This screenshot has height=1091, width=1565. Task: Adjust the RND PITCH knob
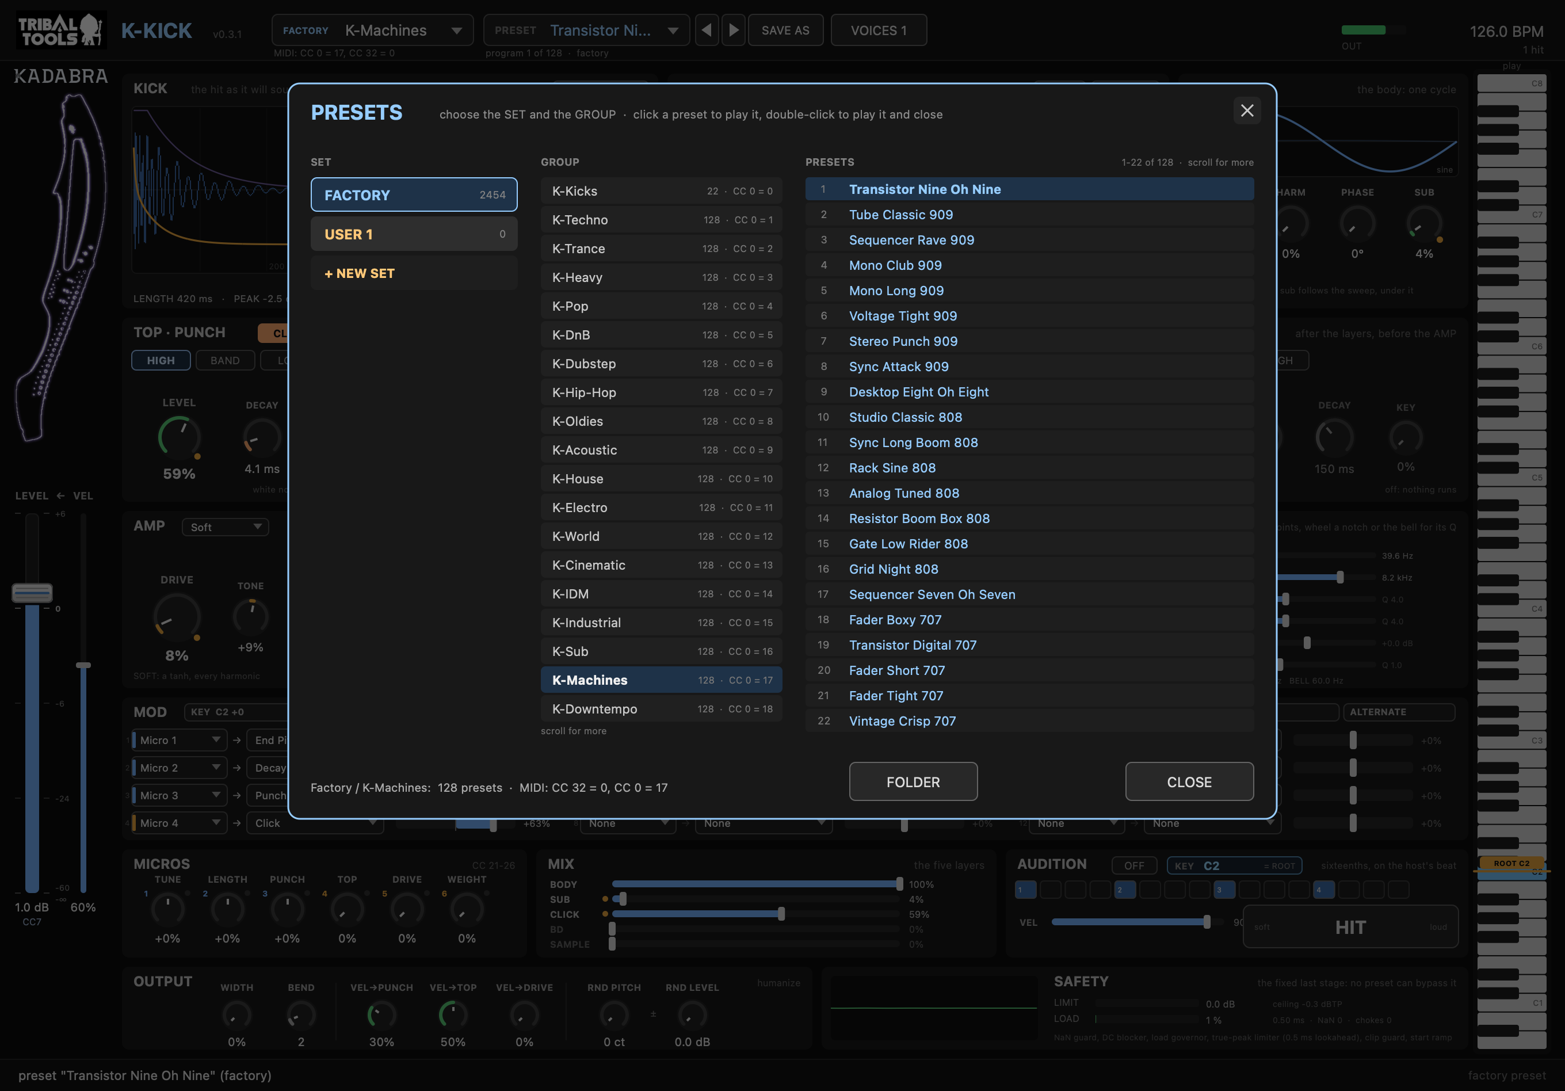(x=613, y=1014)
